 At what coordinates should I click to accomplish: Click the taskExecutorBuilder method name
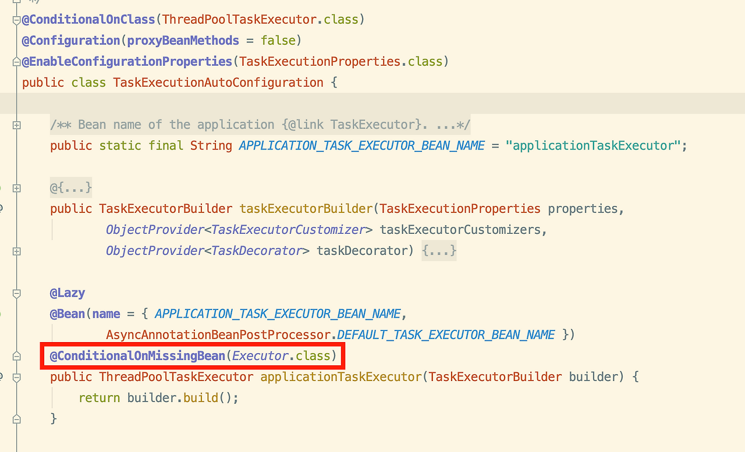[306, 208]
